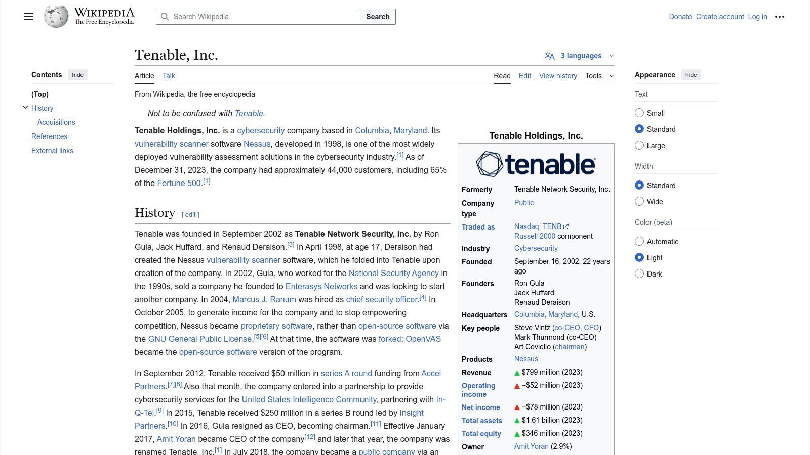
Task: Click the Tenable logo in the infobox
Action: tap(536, 164)
